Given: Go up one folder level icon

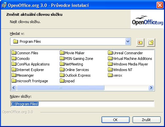Looking at the screenshot, I should (x=140, y=42).
